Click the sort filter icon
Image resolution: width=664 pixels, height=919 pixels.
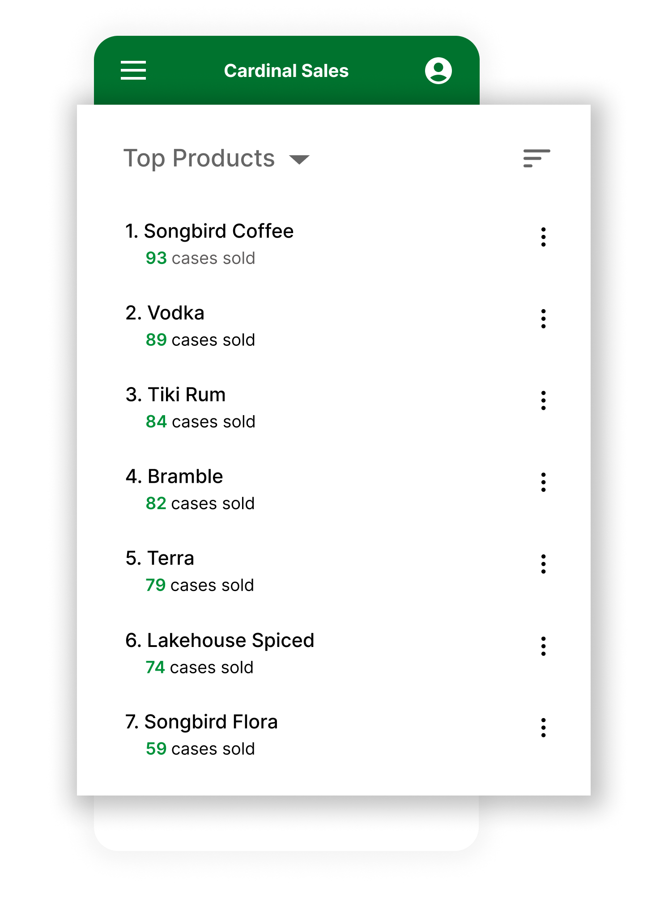(x=536, y=158)
